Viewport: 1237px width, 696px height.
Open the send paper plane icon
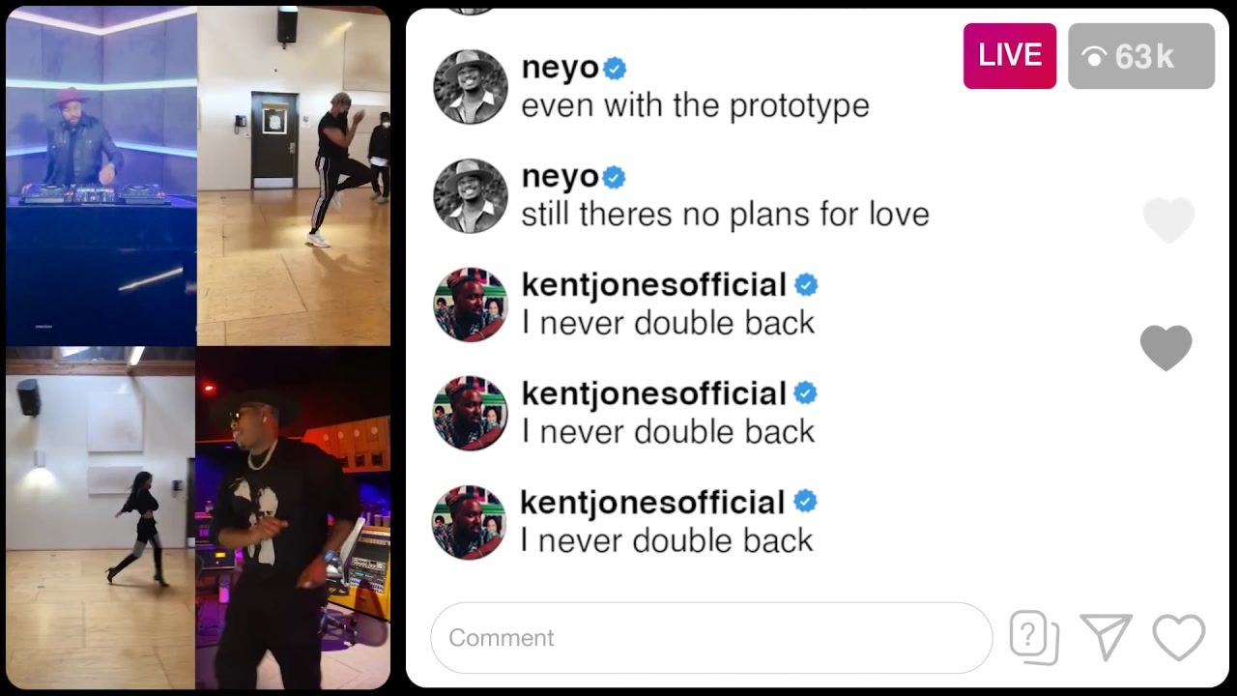(1107, 638)
